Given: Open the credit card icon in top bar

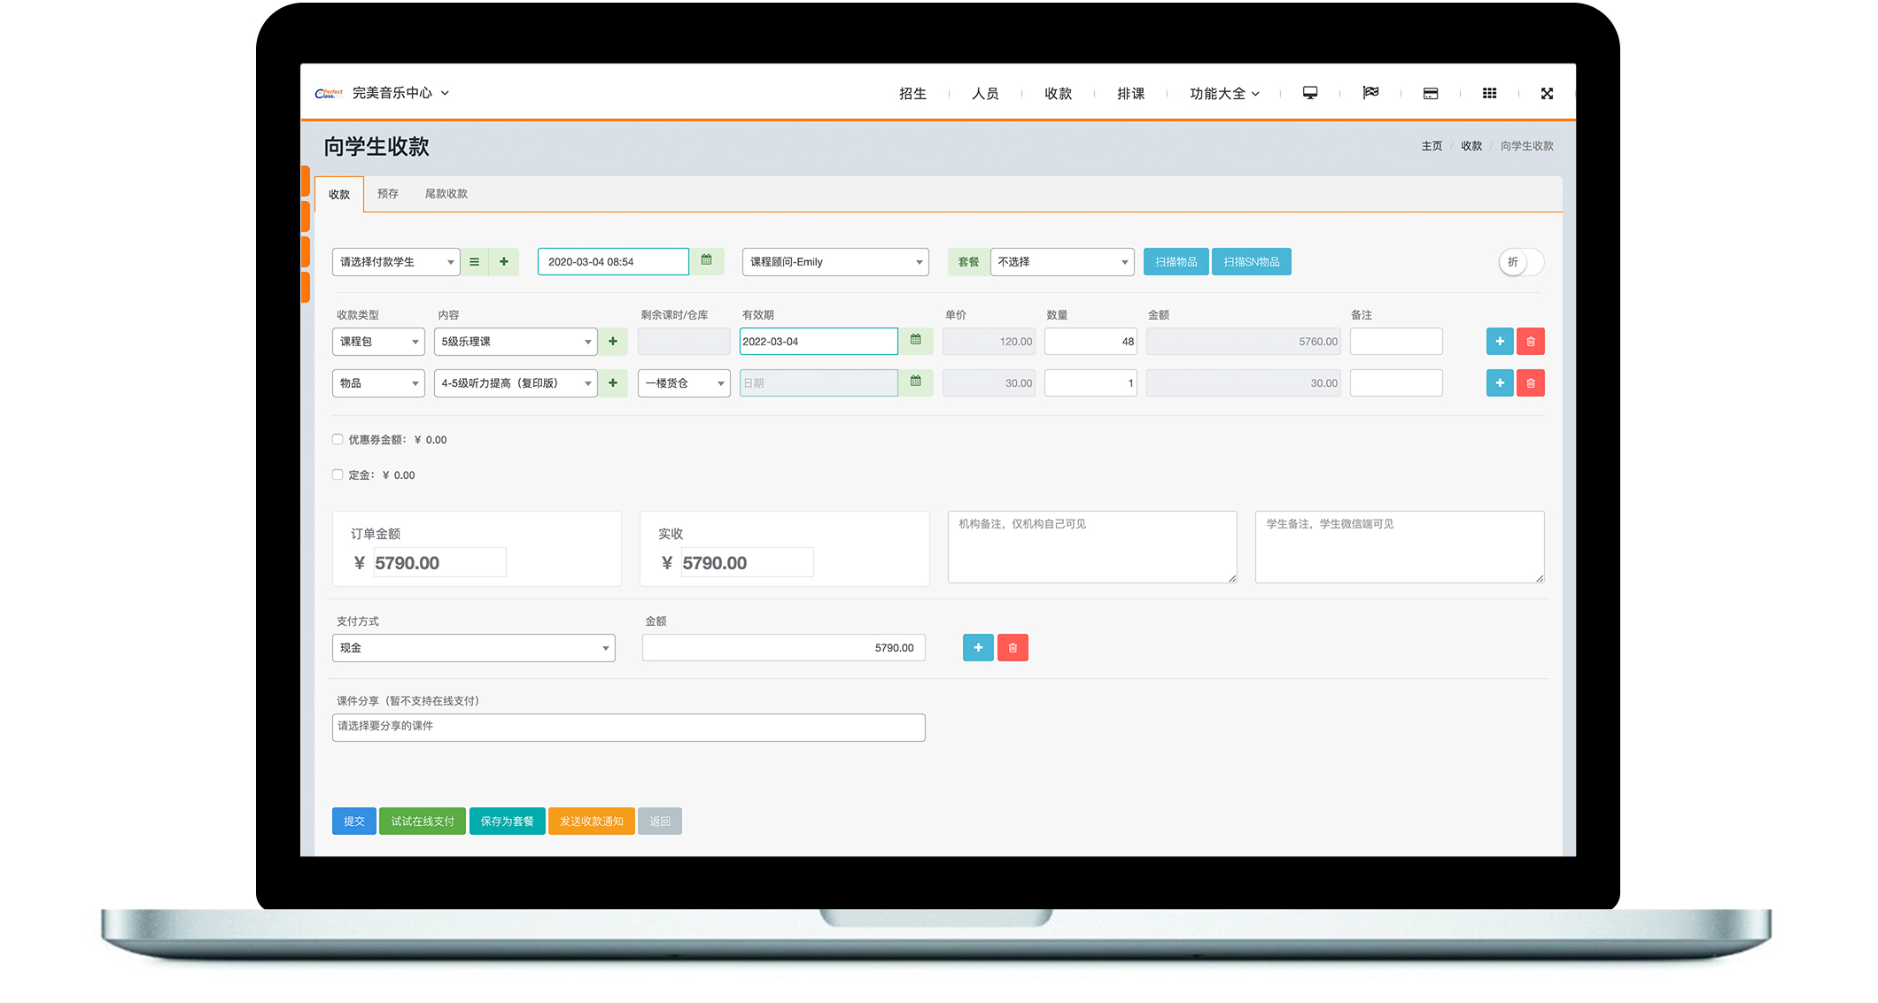Looking at the screenshot, I should [x=1430, y=93].
